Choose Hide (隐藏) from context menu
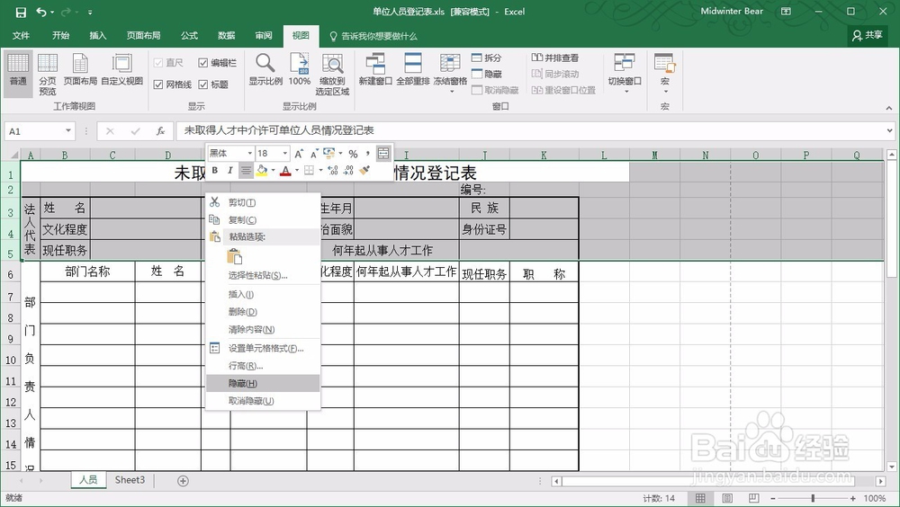Screen dimensions: 900x507 click(263, 383)
